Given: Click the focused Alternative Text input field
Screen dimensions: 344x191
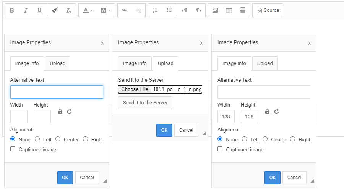Looking at the screenshot, I should 57,92.
